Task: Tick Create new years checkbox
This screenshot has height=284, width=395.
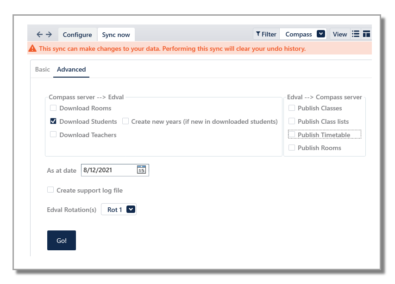Action: [x=125, y=121]
